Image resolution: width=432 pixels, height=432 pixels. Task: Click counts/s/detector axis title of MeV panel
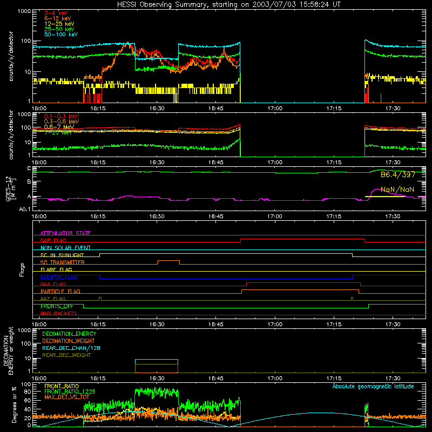coord(11,134)
